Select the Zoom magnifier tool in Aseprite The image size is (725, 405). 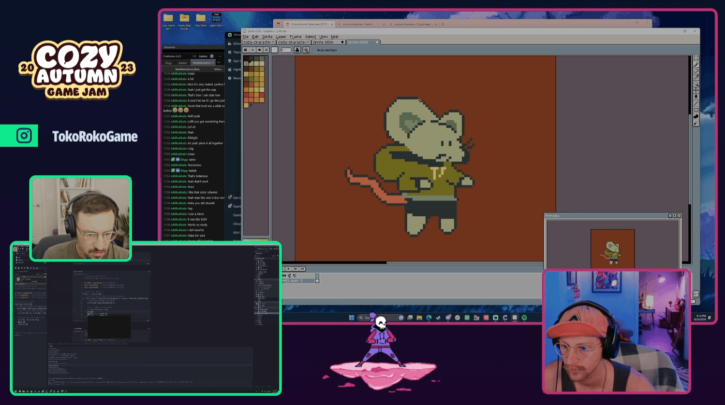click(696, 84)
